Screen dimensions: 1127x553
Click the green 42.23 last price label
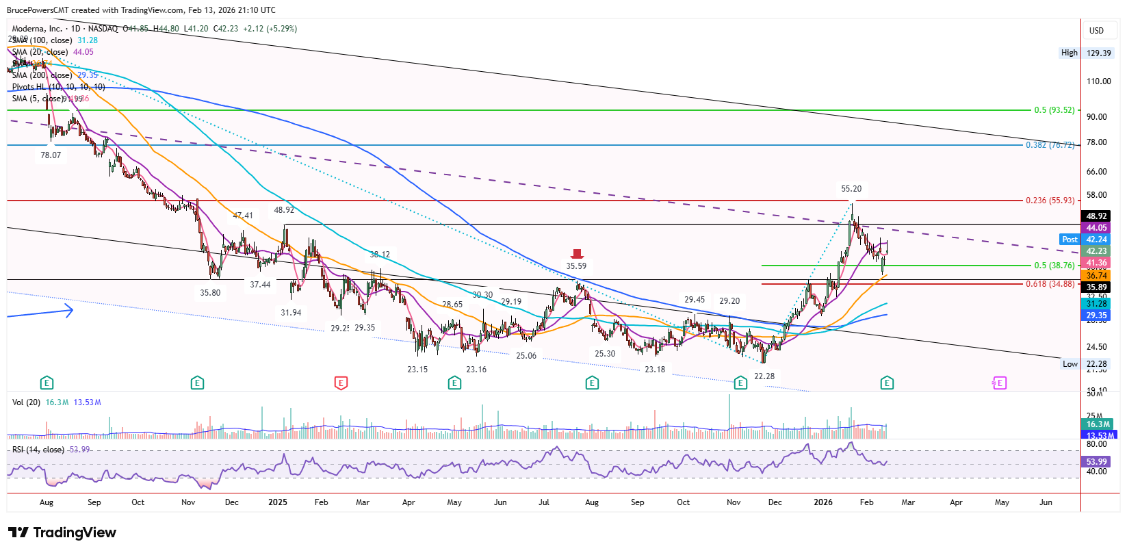point(1096,251)
